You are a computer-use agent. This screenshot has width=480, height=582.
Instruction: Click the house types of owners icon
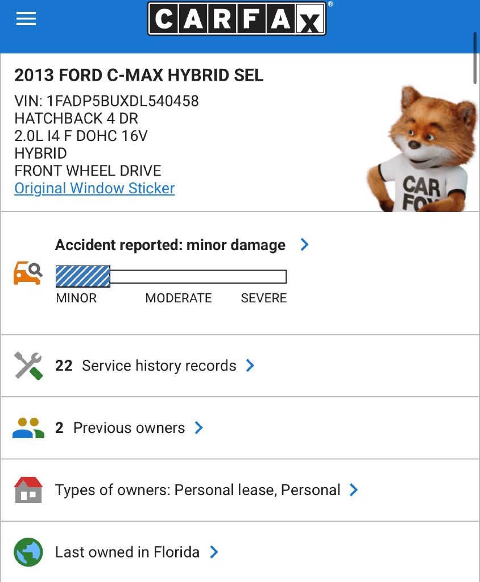coord(28,490)
